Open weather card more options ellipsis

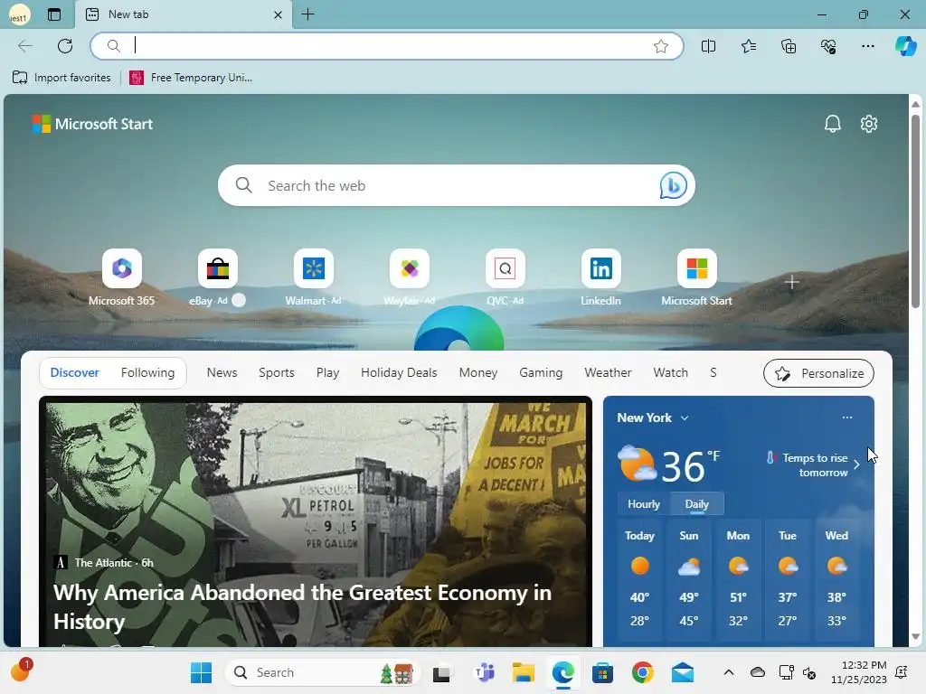coord(846,417)
